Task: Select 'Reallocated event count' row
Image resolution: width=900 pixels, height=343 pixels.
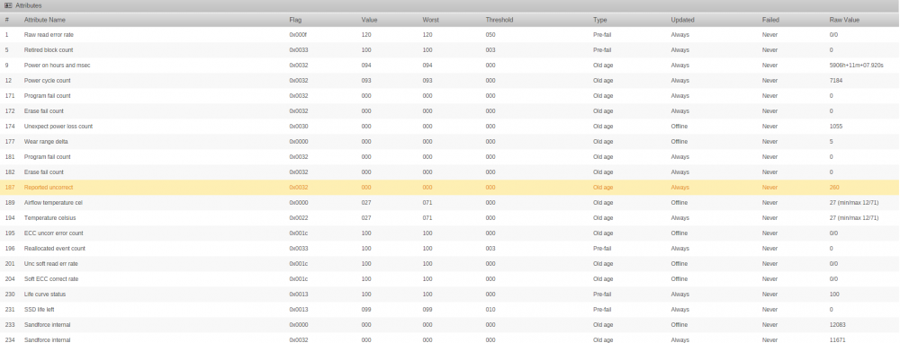Action: [x=450, y=249]
